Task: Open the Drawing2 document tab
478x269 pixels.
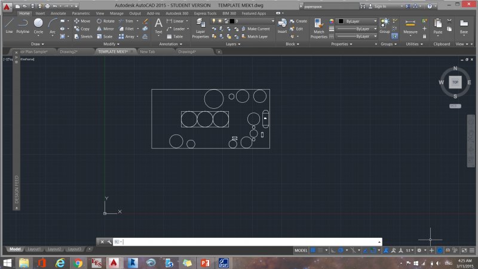Action: point(69,51)
